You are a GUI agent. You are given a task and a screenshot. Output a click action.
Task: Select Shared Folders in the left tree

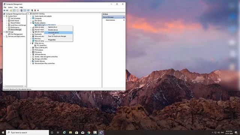click(x=15, y=23)
